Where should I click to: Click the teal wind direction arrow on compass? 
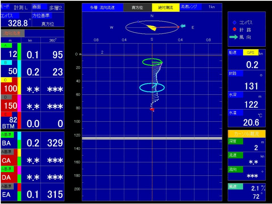click(x=183, y=26)
